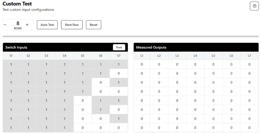Toggle S6 switch in third row
The image size is (261, 133).
point(101,83)
